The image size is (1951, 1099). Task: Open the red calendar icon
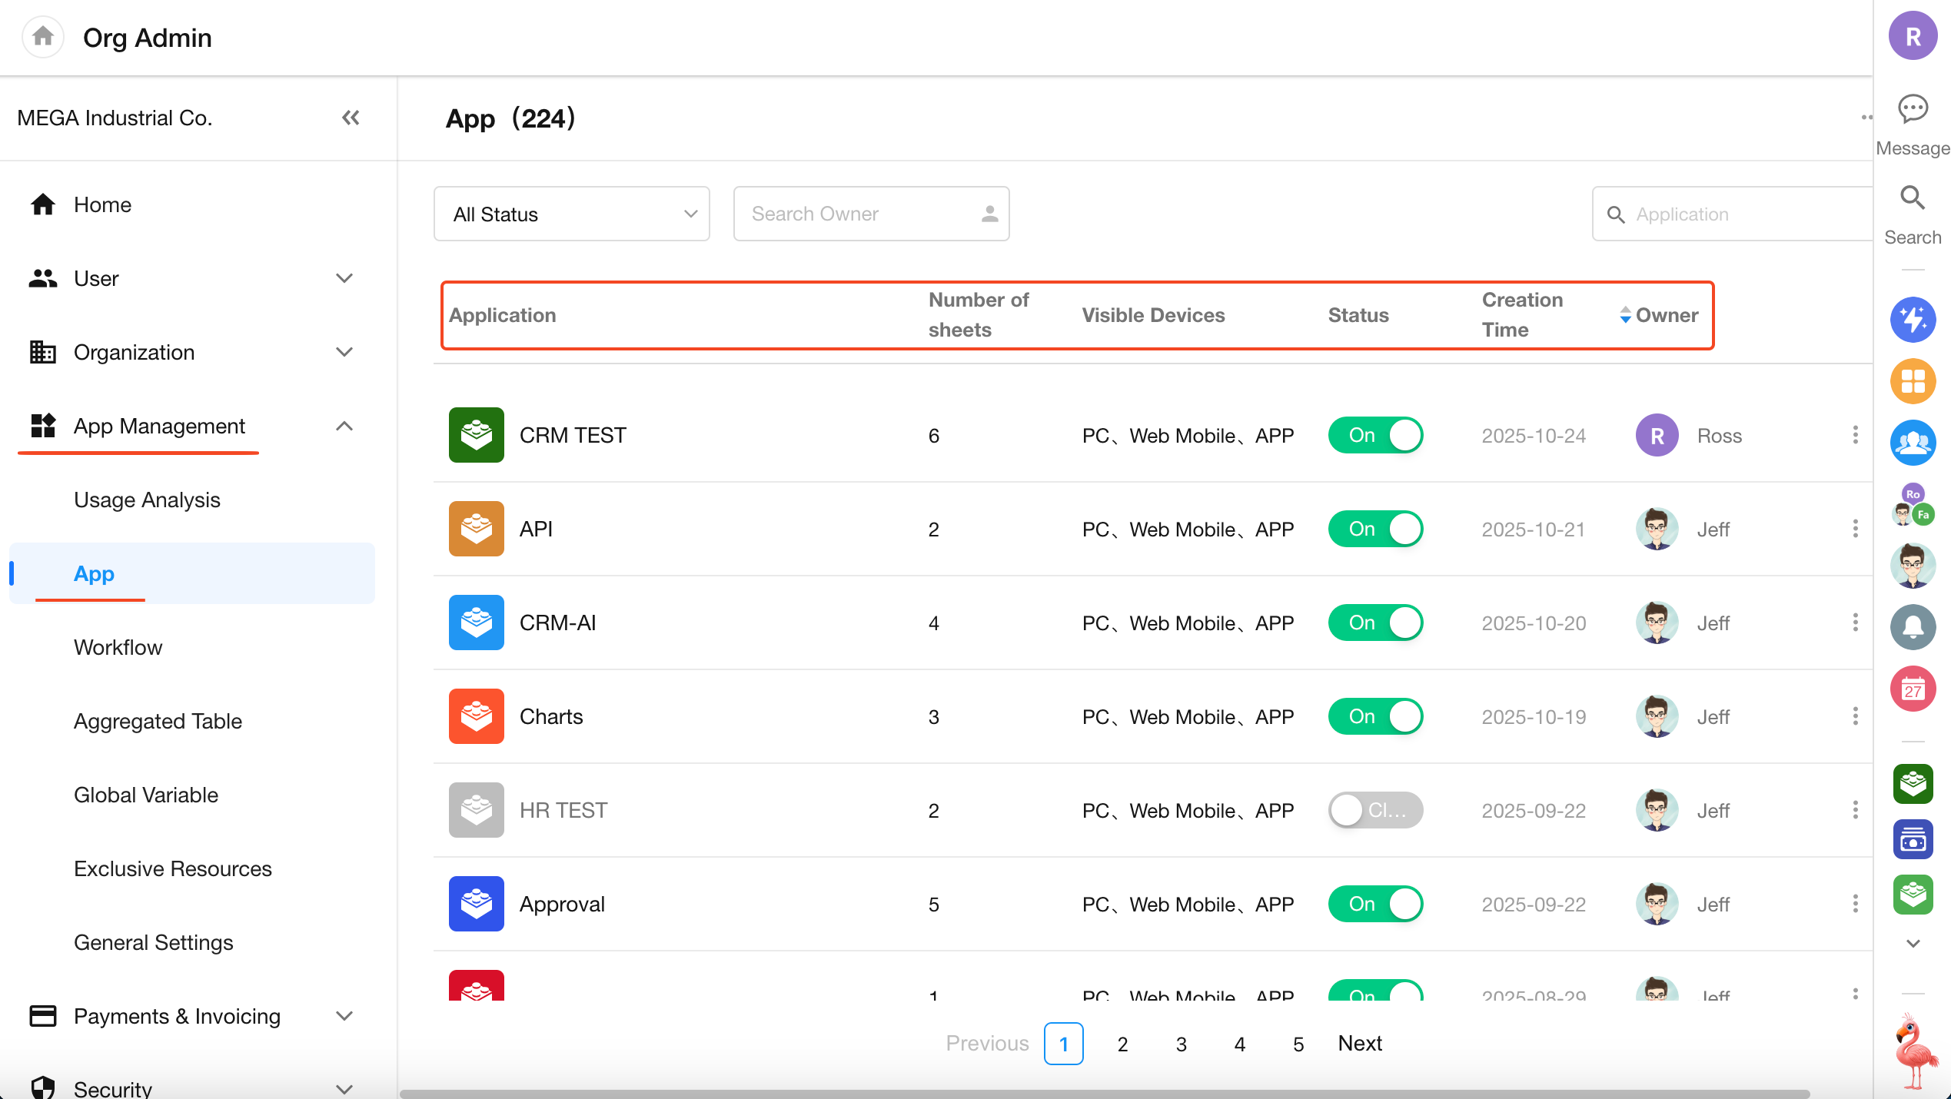pos(1913,689)
